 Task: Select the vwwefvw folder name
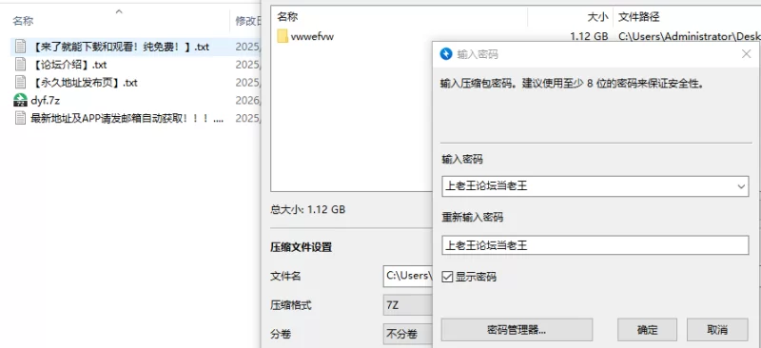pos(312,36)
